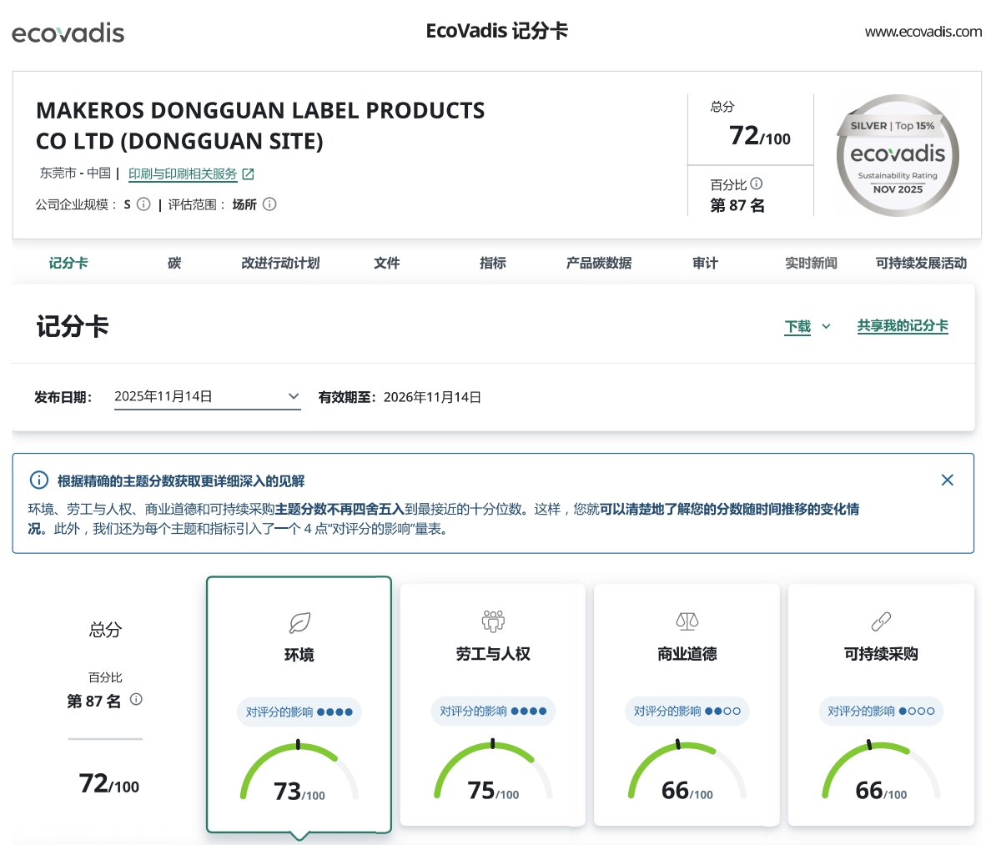
Task: Click info icon next to 公司企业规模
Action: point(143,204)
